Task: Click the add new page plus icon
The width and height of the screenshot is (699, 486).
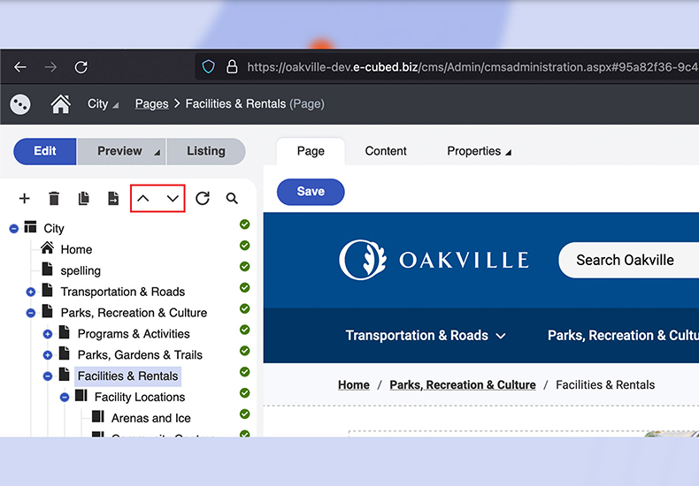Action: tap(25, 199)
